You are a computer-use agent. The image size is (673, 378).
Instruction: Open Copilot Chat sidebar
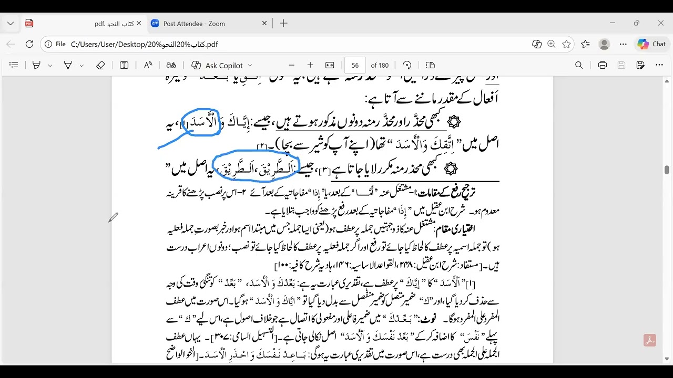[652, 44]
